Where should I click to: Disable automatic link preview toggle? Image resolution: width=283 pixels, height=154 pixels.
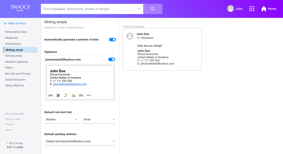112,40
